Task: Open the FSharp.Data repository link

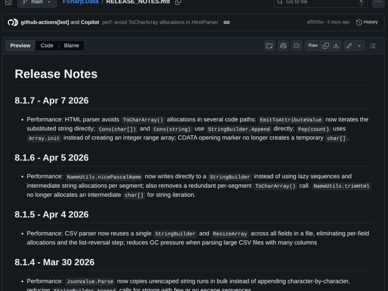Action: click(80, 2)
